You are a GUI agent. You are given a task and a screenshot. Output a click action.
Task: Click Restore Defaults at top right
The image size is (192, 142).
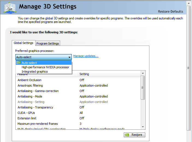[x=170, y=11]
